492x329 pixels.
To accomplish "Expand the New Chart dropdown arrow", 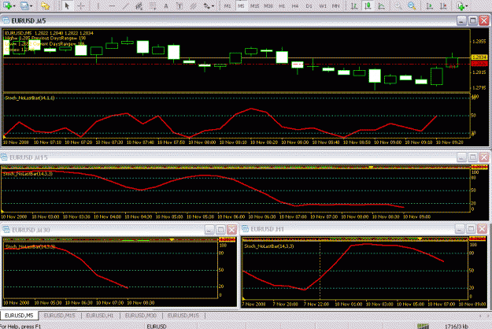I will [x=14, y=6].
